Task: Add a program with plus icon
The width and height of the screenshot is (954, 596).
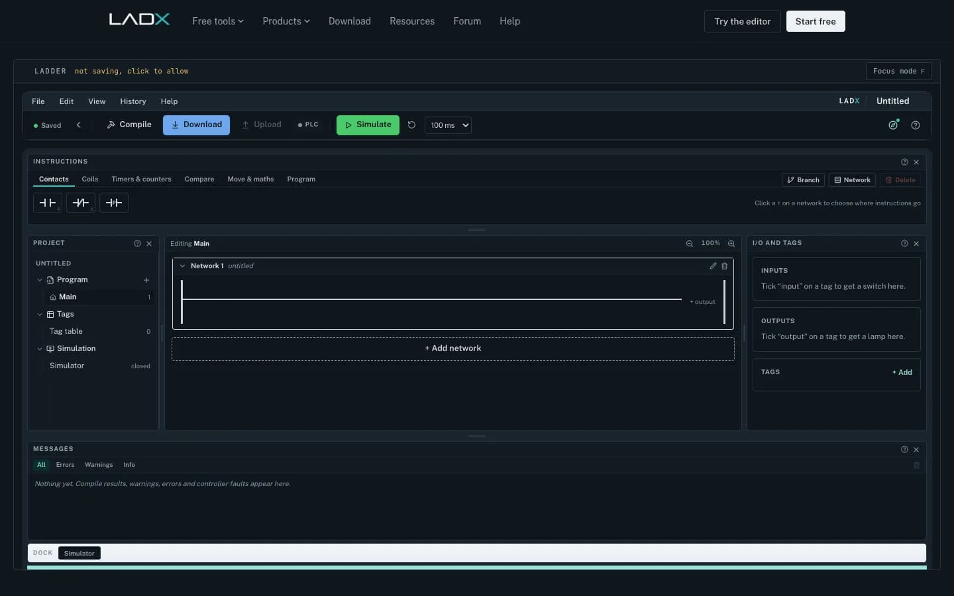Action: point(146,280)
